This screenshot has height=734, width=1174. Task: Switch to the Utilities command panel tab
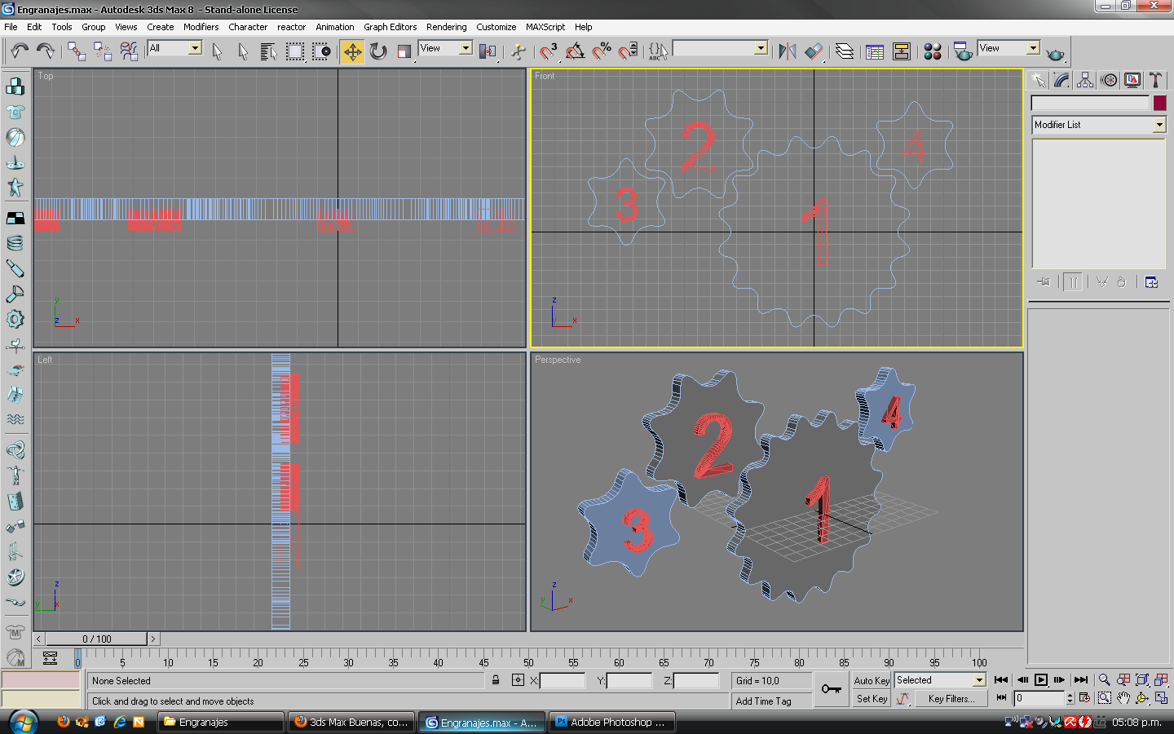click(1155, 80)
